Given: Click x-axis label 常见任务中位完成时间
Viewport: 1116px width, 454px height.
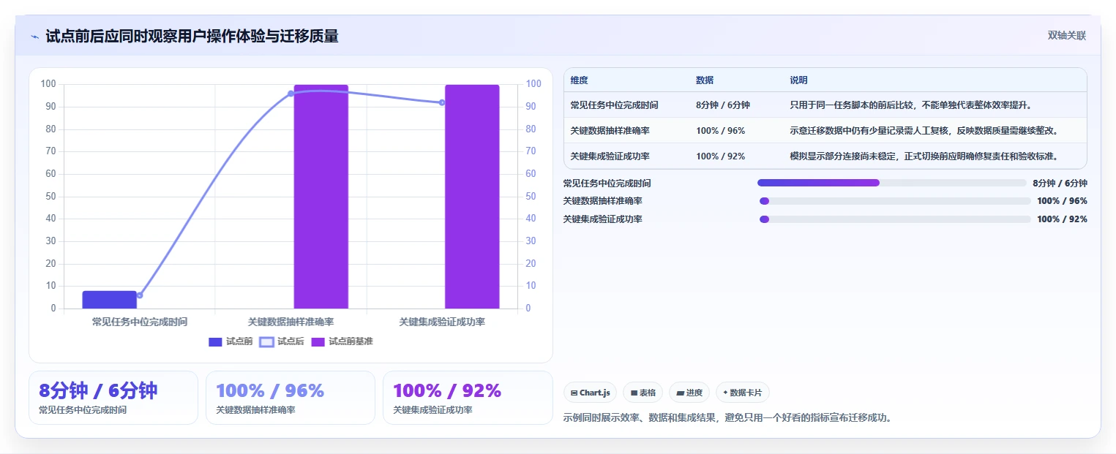Looking at the screenshot, I should 140,322.
